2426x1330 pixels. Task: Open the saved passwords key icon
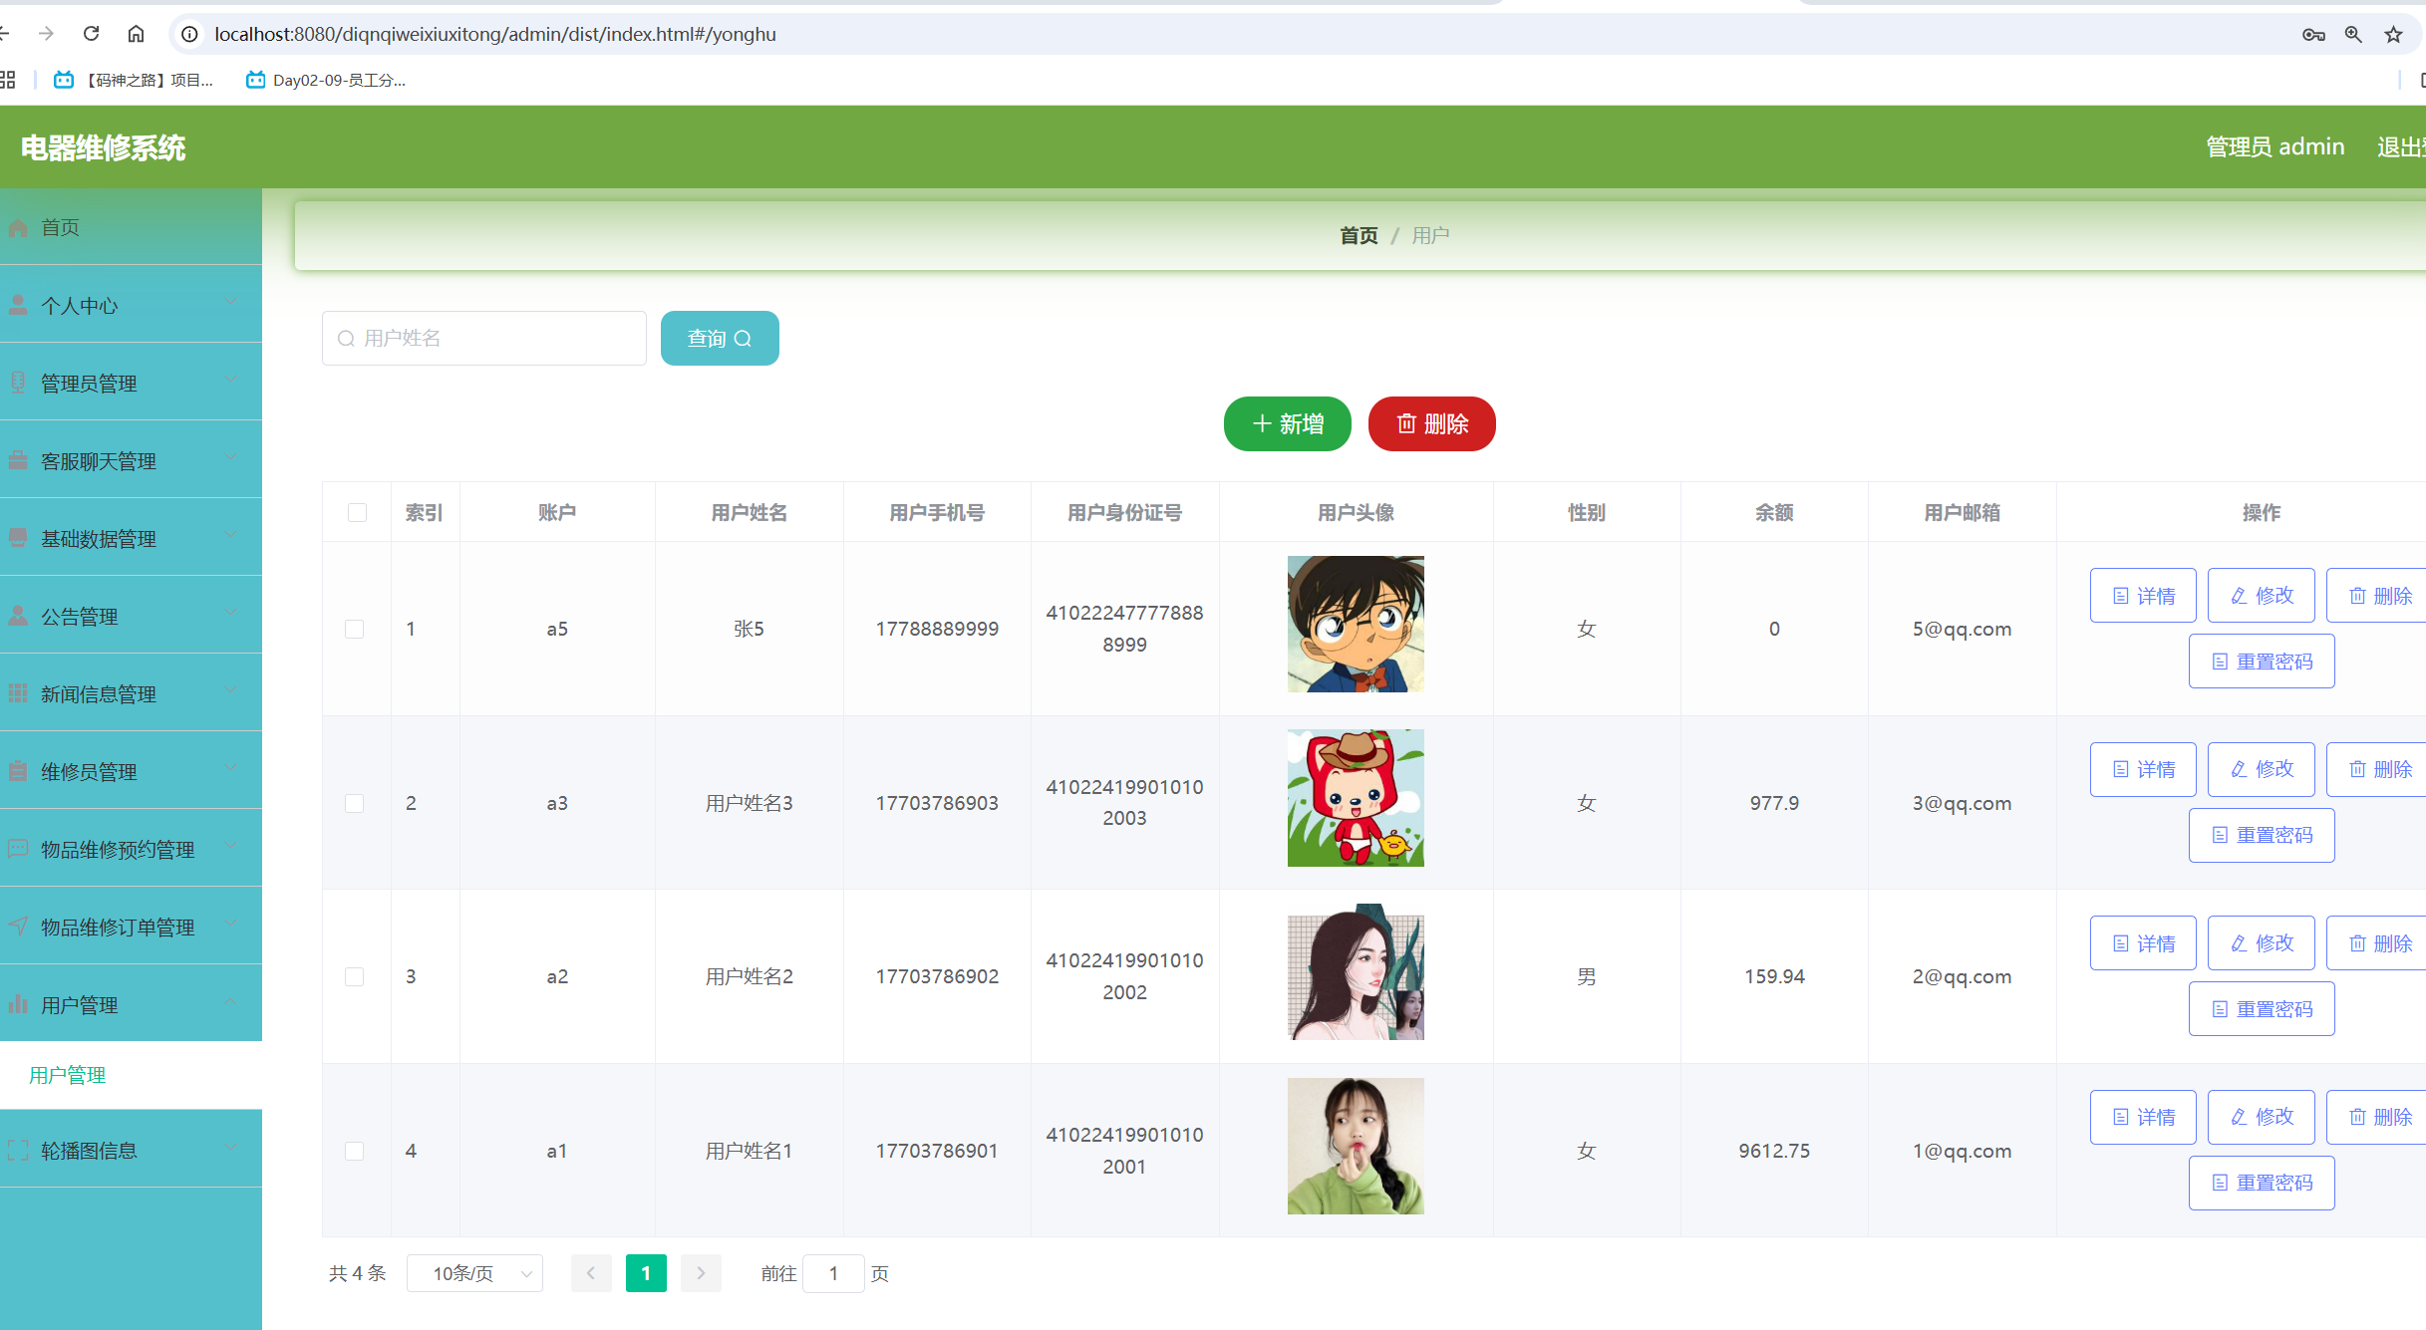[2313, 35]
